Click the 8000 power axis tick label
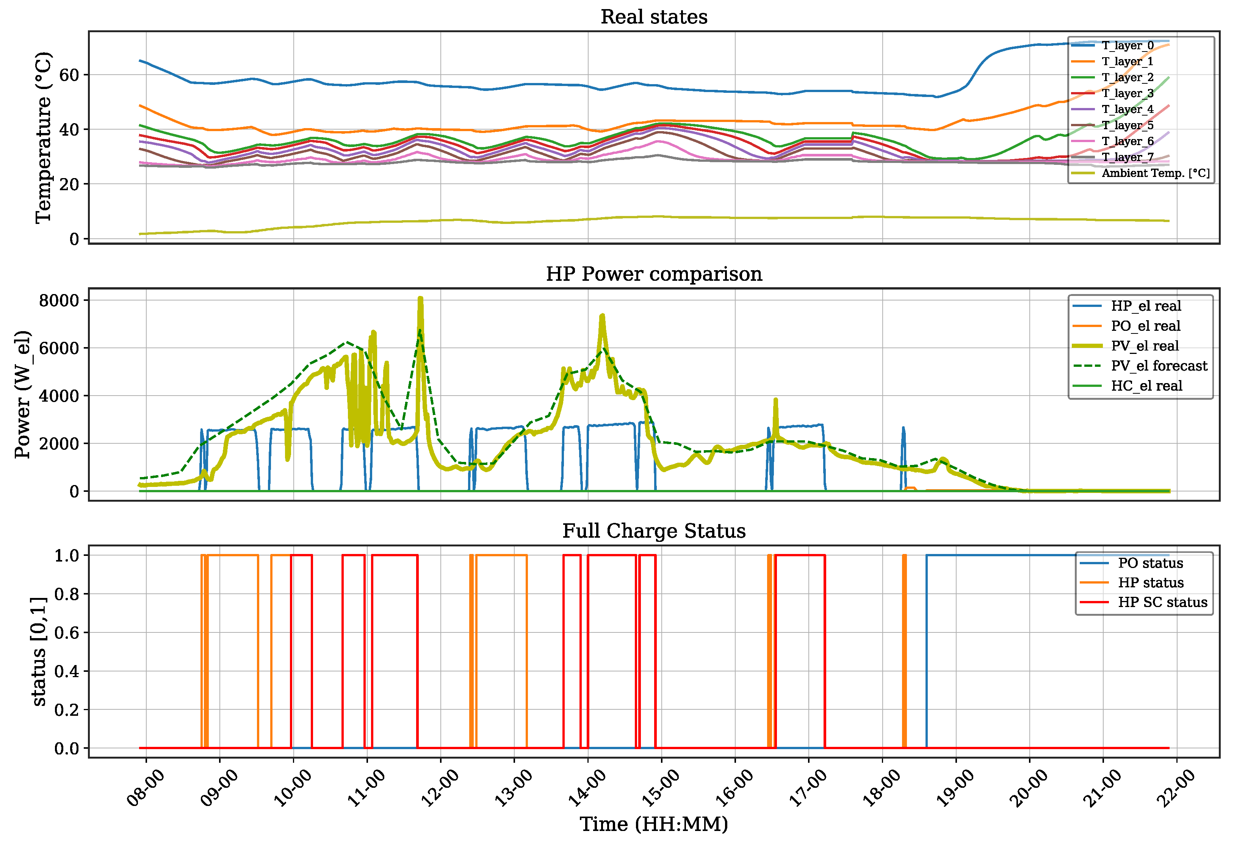Image resolution: width=1234 pixels, height=845 pixels. 59,300
